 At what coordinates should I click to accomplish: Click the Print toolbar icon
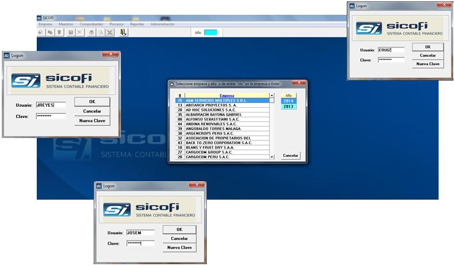point(91,33)
